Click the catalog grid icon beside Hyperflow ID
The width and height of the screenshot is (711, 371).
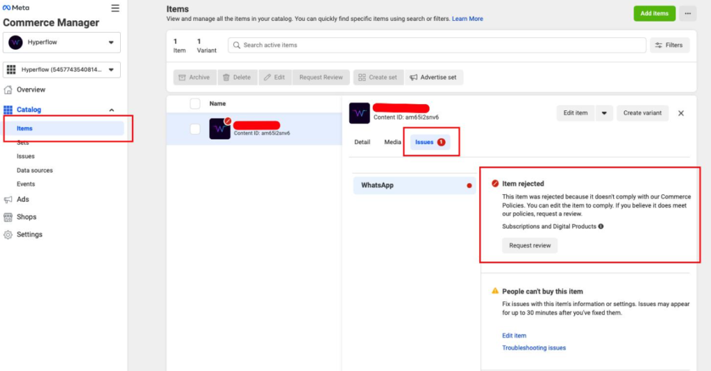(11, 69)
